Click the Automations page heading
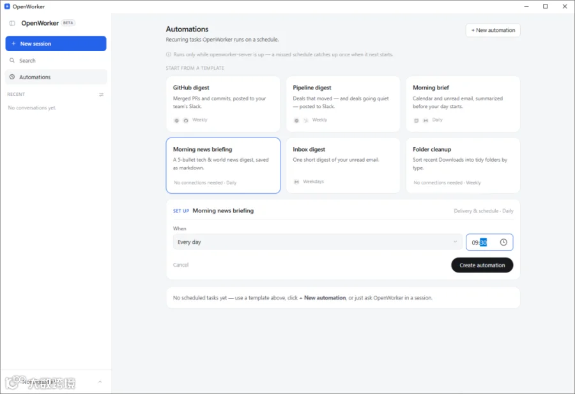Screen dimensions: 575x394 point(187,29)
